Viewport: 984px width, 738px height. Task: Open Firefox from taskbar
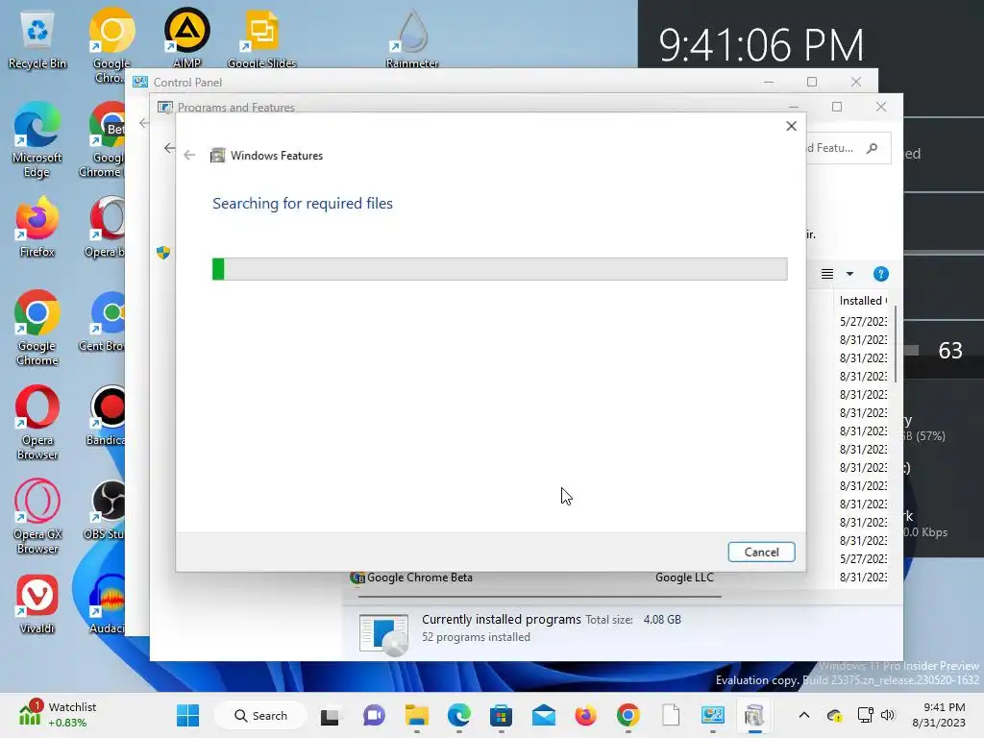pos(585,715)
